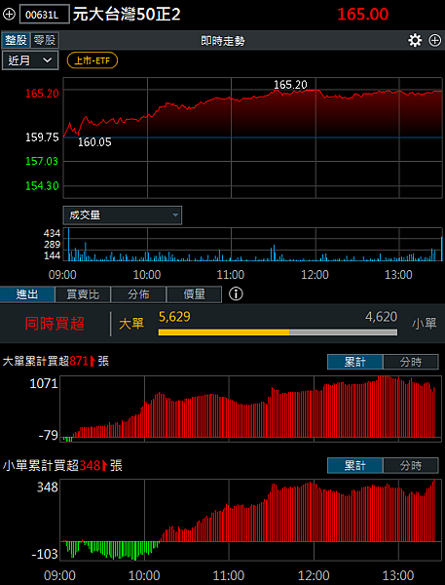This screenshot has width=445, height=585.
Task: Select 累計 for 大單 chart
Action: point(355,362)
